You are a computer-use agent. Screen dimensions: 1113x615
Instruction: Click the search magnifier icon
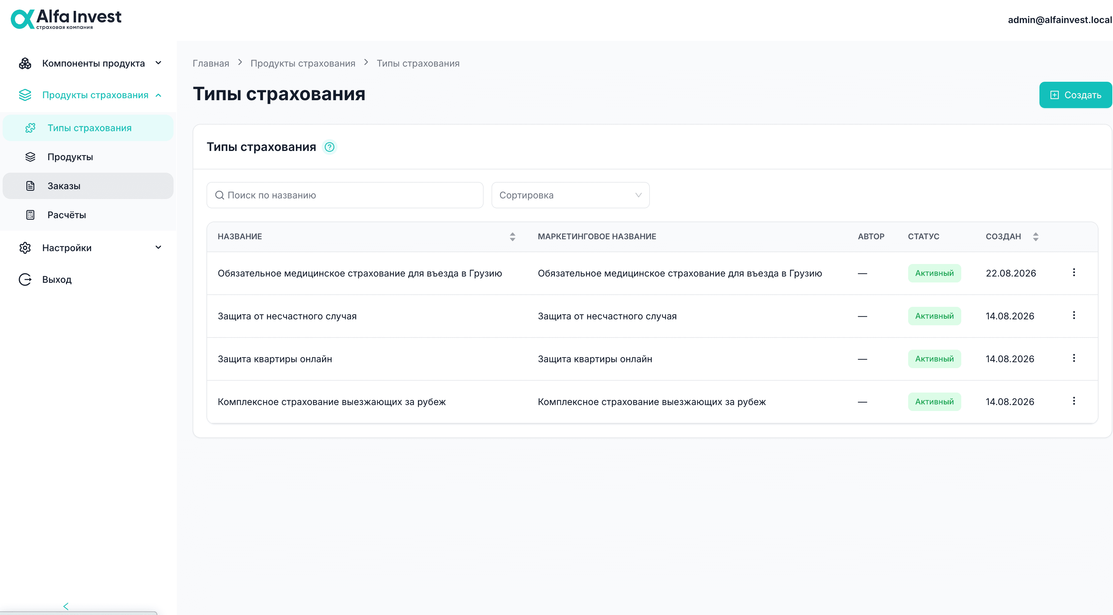coord(219,195)
